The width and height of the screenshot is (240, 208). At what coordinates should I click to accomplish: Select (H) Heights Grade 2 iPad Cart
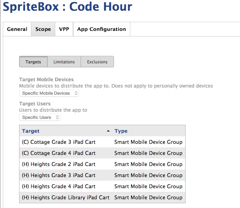click(x=59, y=164)
